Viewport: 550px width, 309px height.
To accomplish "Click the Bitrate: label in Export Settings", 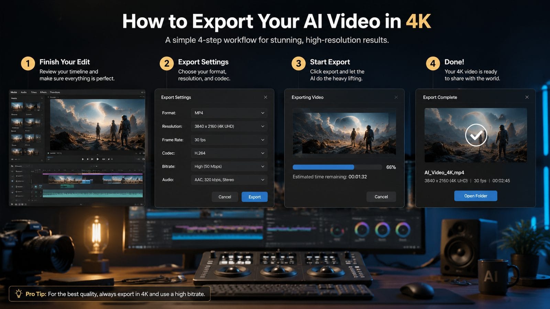I will 168,167.
